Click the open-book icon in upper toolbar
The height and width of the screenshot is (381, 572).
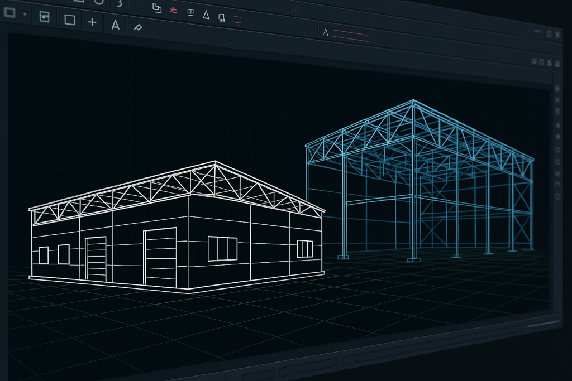click(190, 13)
